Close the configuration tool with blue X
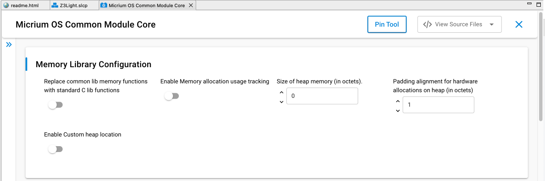Viewport: 545px width, 181px height. pos(519,24)
